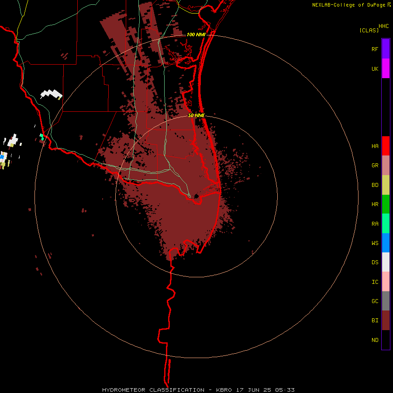Click the DS white legend swatch
Image resolution: width=393 pixels, height=393 pixels.
coord(386,262)
